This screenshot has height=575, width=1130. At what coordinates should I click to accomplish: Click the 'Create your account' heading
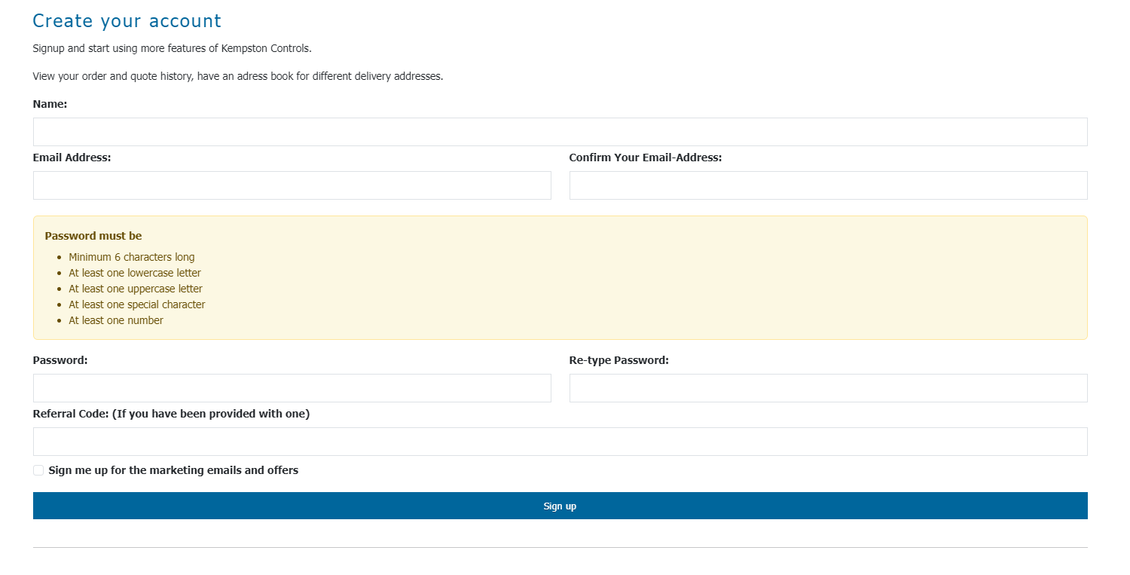pos(127,21)
